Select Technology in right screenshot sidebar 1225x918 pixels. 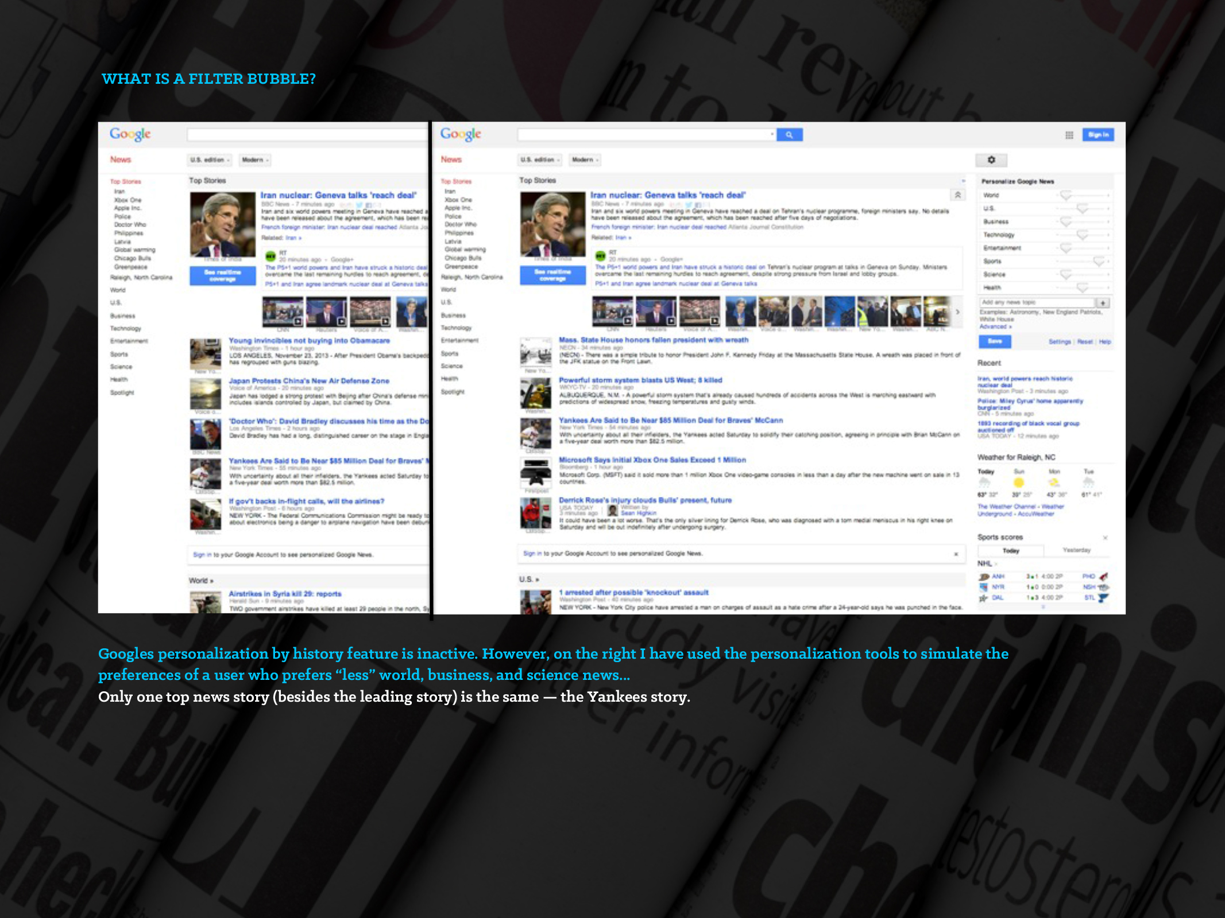click(456, 328)
